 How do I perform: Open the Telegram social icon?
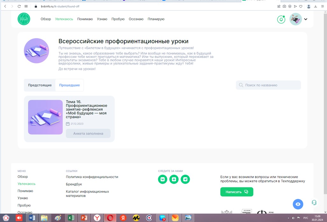185,179
